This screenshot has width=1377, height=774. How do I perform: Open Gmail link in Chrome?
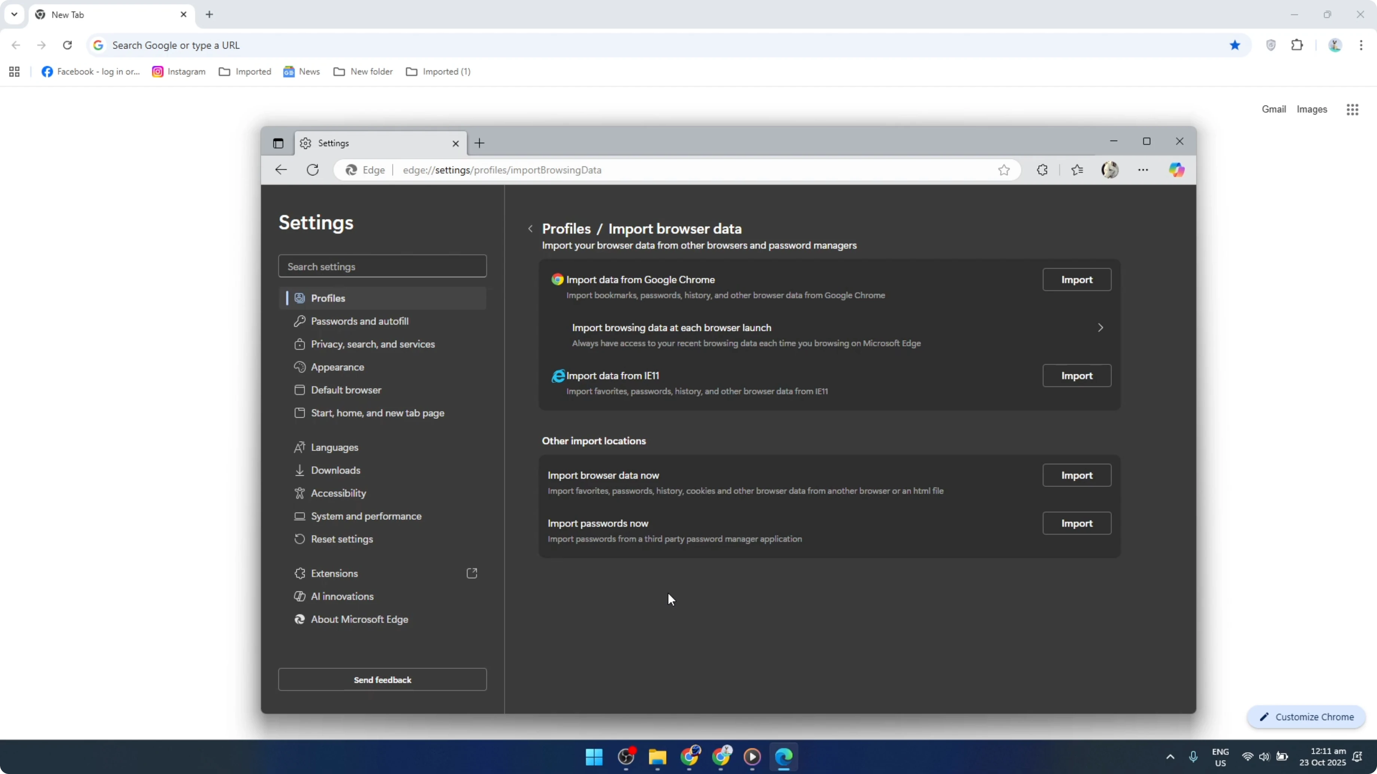pos(1274,109)
